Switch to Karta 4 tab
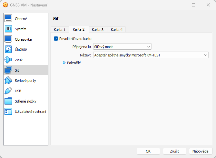 117,30
